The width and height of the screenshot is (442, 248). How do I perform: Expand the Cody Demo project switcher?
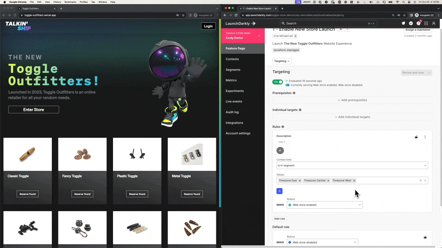259,35
